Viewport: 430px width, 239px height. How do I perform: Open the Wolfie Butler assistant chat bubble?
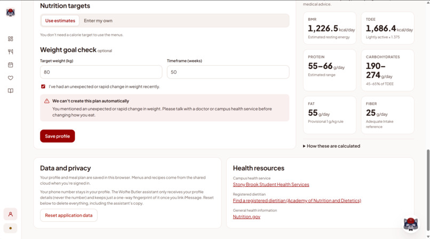click(411, 224)
